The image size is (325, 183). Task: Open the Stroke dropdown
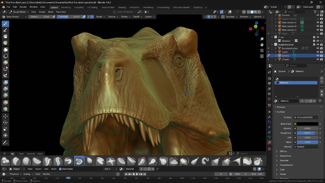(x=125, y=17)
